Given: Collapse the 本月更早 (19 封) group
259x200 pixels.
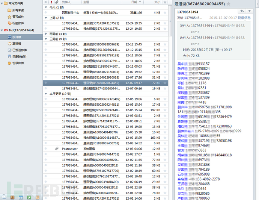Looking at the screenshot, I should pyautogui.click(x=46, y=94).
